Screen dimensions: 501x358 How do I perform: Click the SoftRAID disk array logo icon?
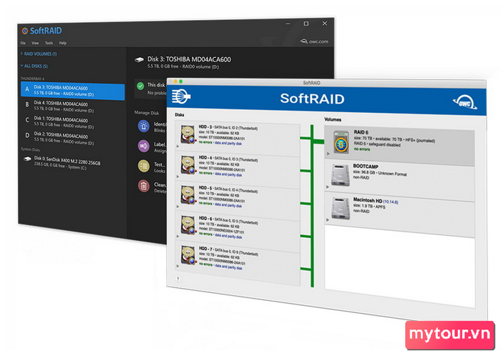181,96
